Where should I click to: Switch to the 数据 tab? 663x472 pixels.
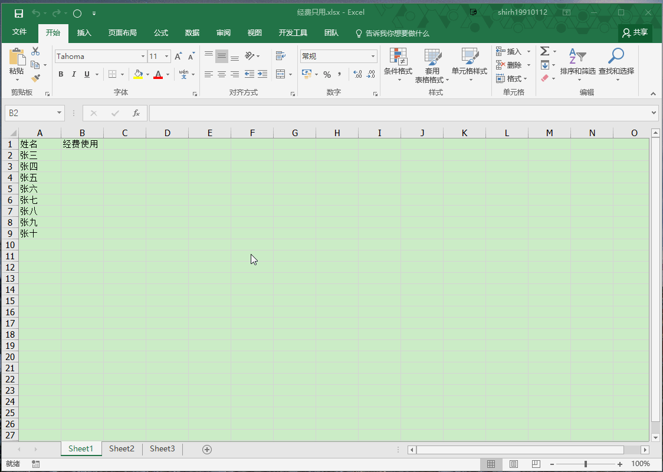point(192,33)
